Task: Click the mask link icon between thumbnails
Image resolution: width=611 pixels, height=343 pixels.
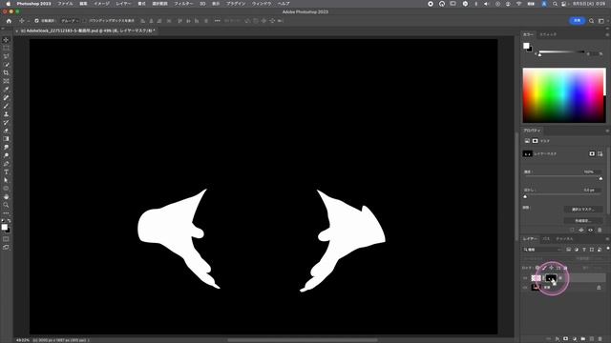Action: [543, 278]
